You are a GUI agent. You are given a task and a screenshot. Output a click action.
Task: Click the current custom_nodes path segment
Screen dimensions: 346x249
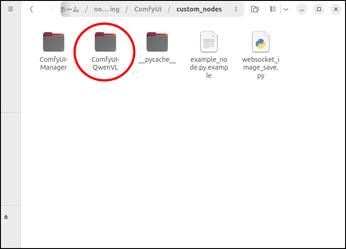click(199, 9)
